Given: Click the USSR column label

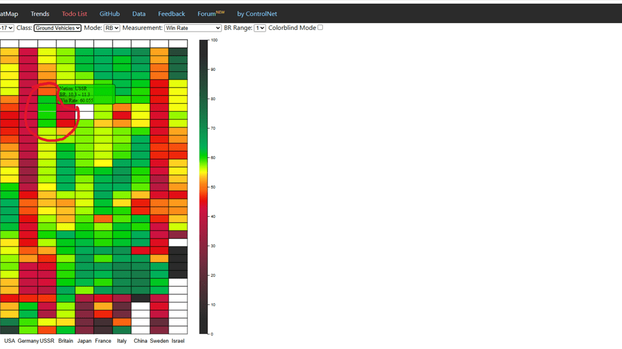Looking at the screenshot, I should (47, 340).
